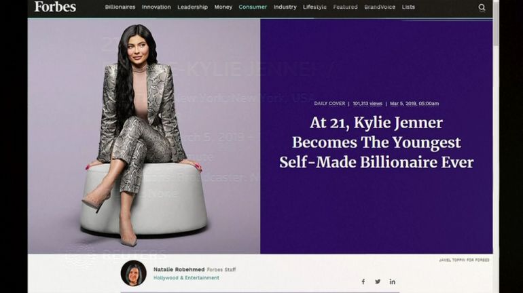Open the Lists menu
The image size is (523, 293).
tap(408, 7)
